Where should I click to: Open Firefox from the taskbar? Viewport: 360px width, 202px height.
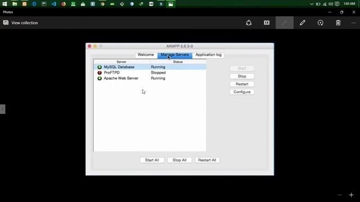point(64,4)
